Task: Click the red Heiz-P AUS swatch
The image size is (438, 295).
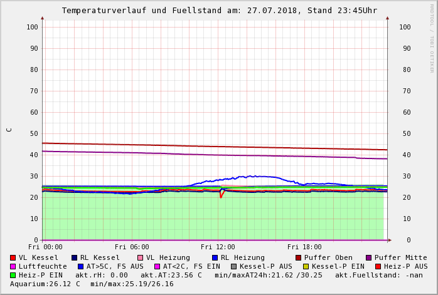Action: (x=378, y=266)
